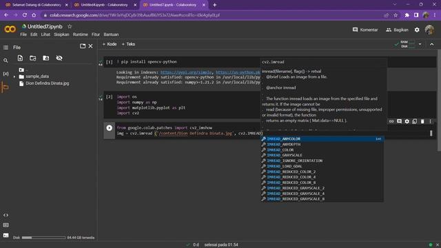
Task: Bookmark this page star icon
Action: pyautogui.click(x=396, y=15)
